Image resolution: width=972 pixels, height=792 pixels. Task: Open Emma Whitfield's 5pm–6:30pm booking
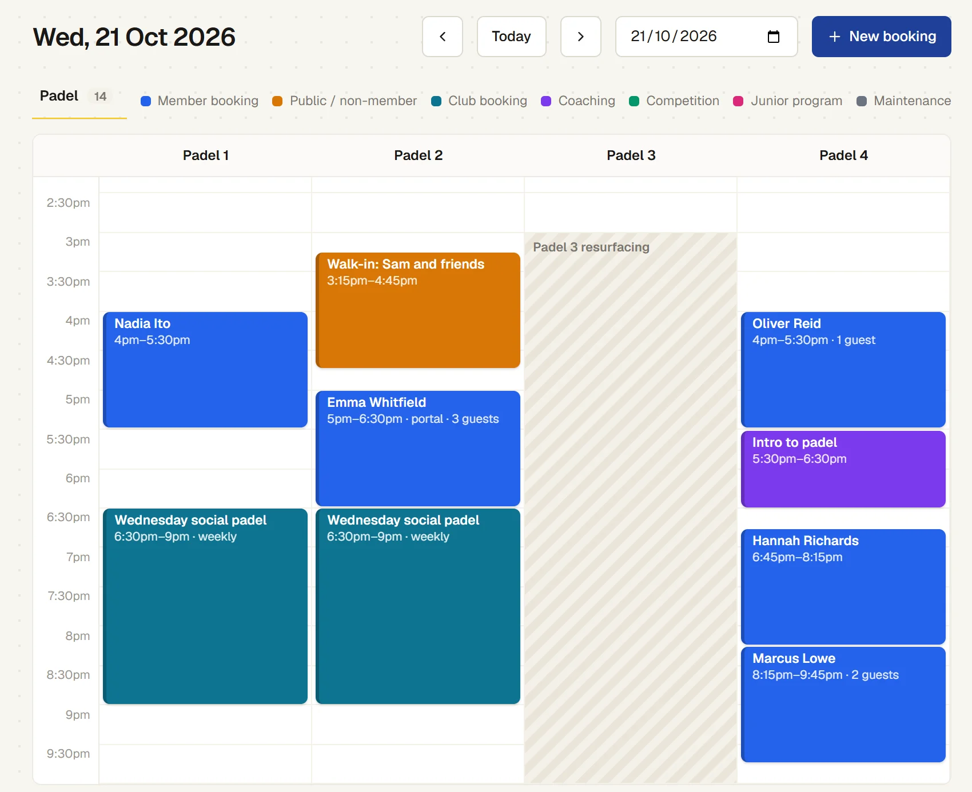[418, 449]
